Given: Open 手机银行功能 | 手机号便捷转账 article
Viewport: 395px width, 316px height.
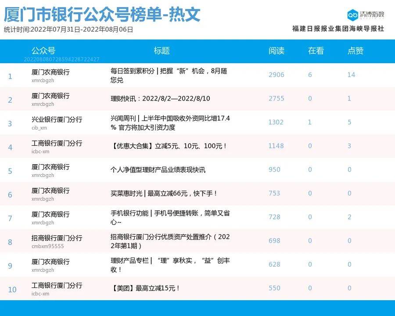Looking at the screenshot, I should point(170,218).
